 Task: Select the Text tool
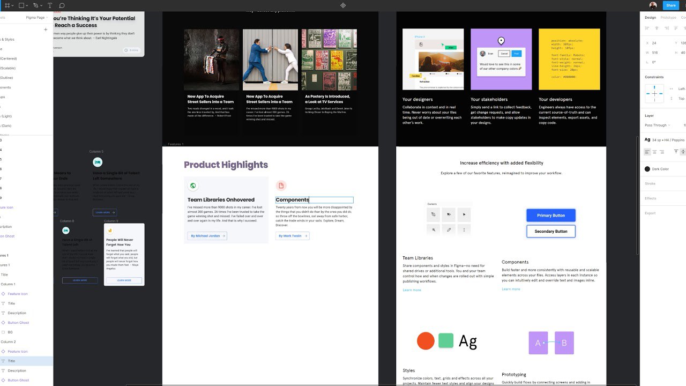pos(50,5)
